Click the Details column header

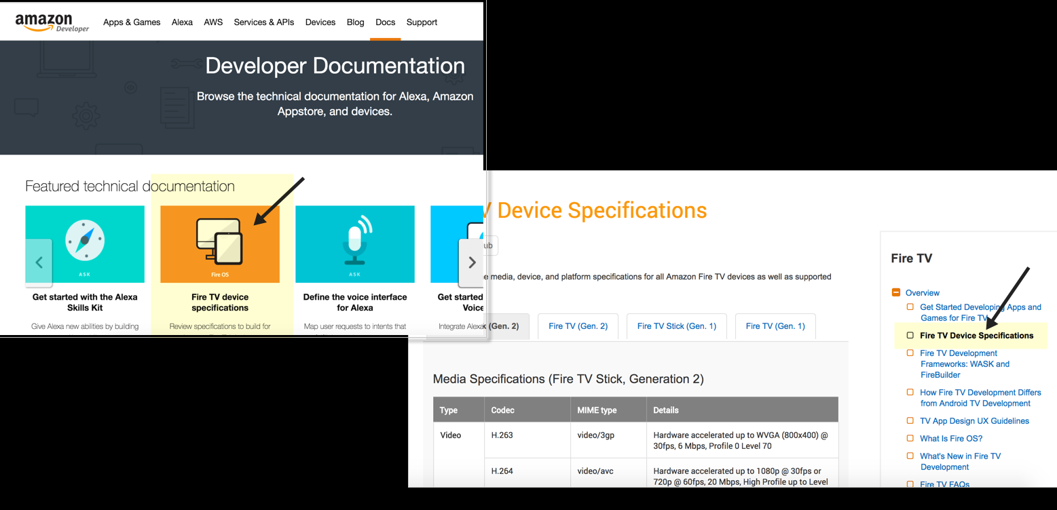pos(742,410)
